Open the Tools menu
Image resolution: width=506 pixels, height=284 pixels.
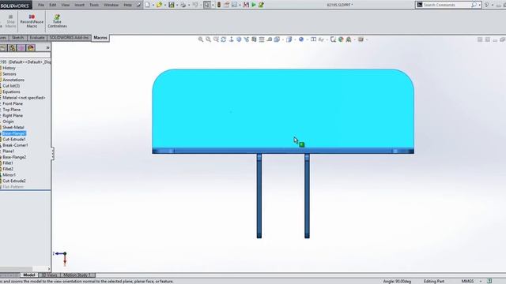(x=94, y=5)
